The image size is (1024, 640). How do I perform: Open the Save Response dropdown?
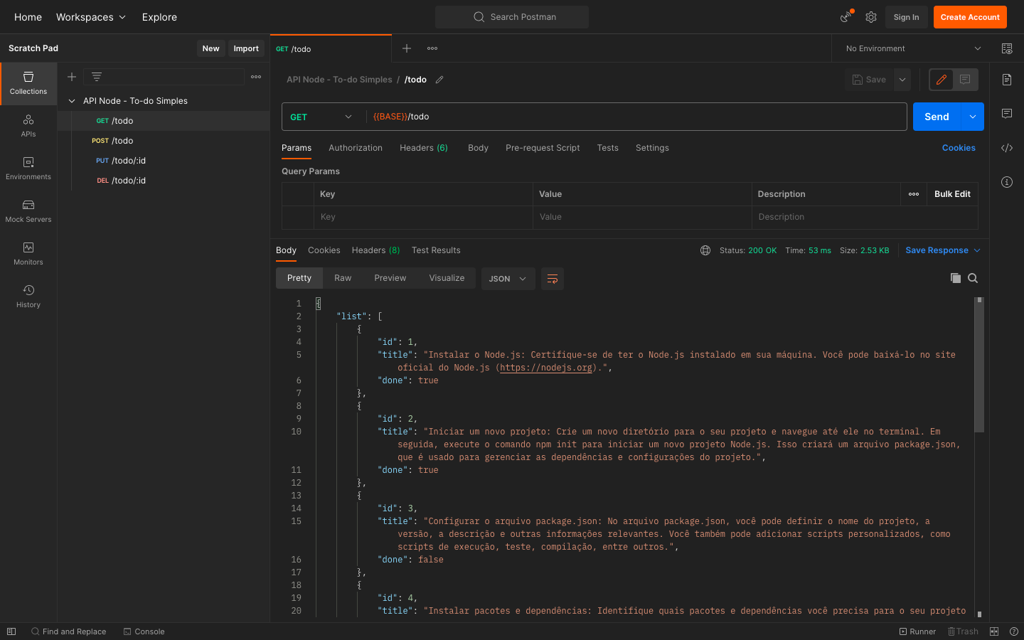(x=943, y=250)
